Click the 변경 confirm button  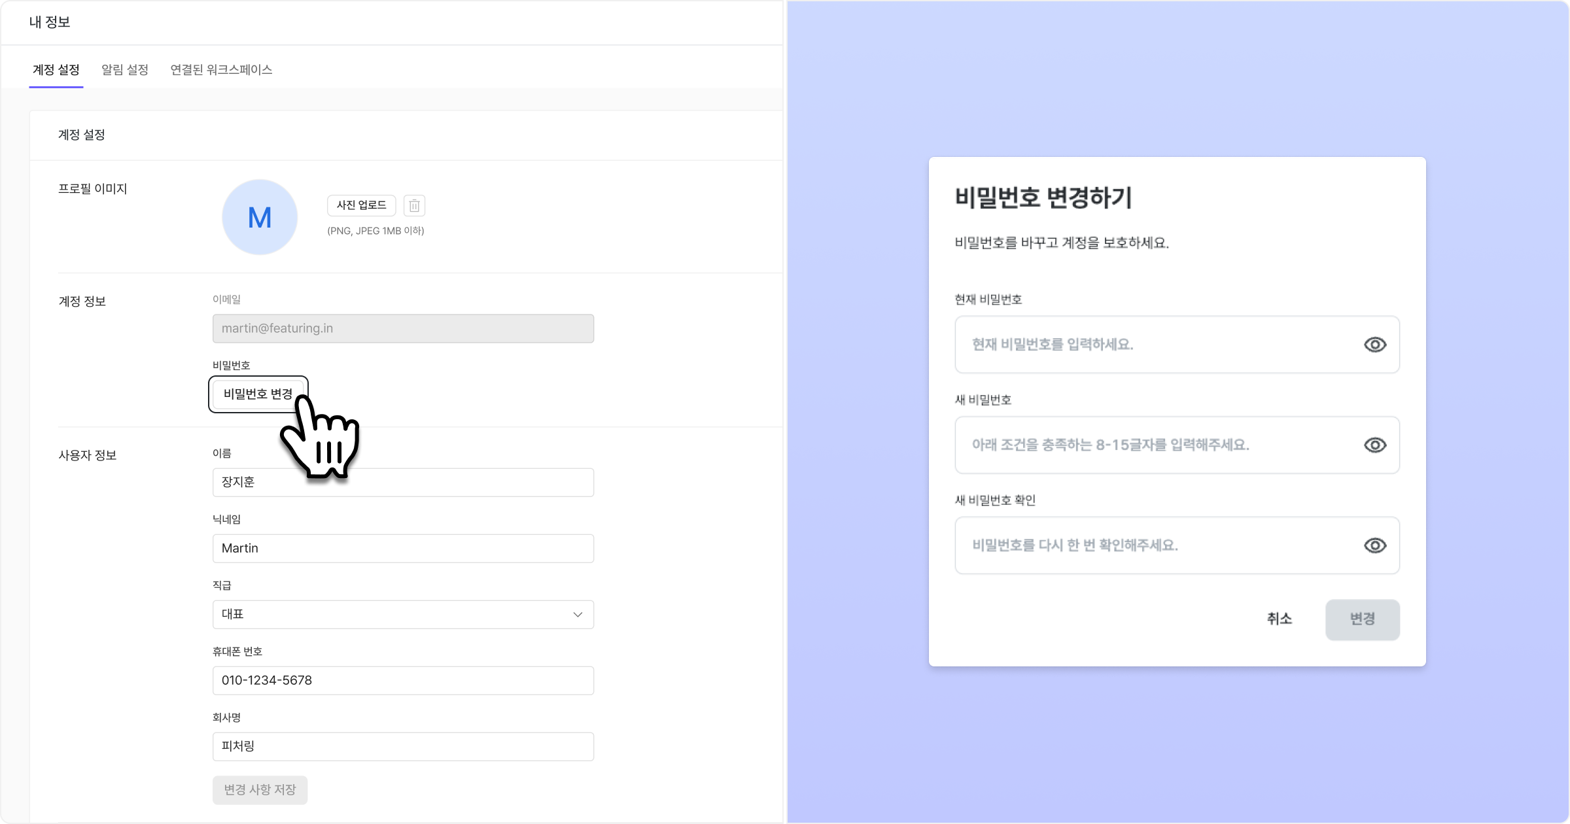click(x=1362, y=619)
